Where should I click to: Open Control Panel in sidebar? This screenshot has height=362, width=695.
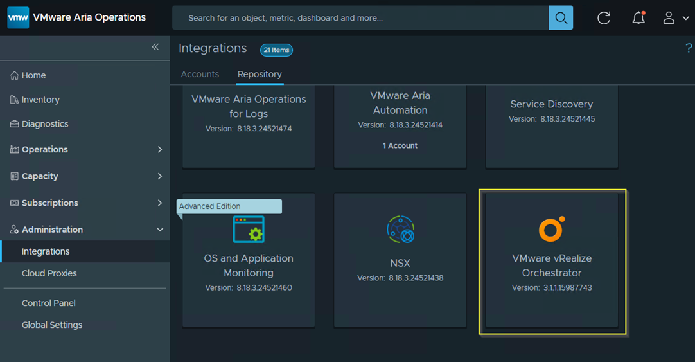point(49,303)
